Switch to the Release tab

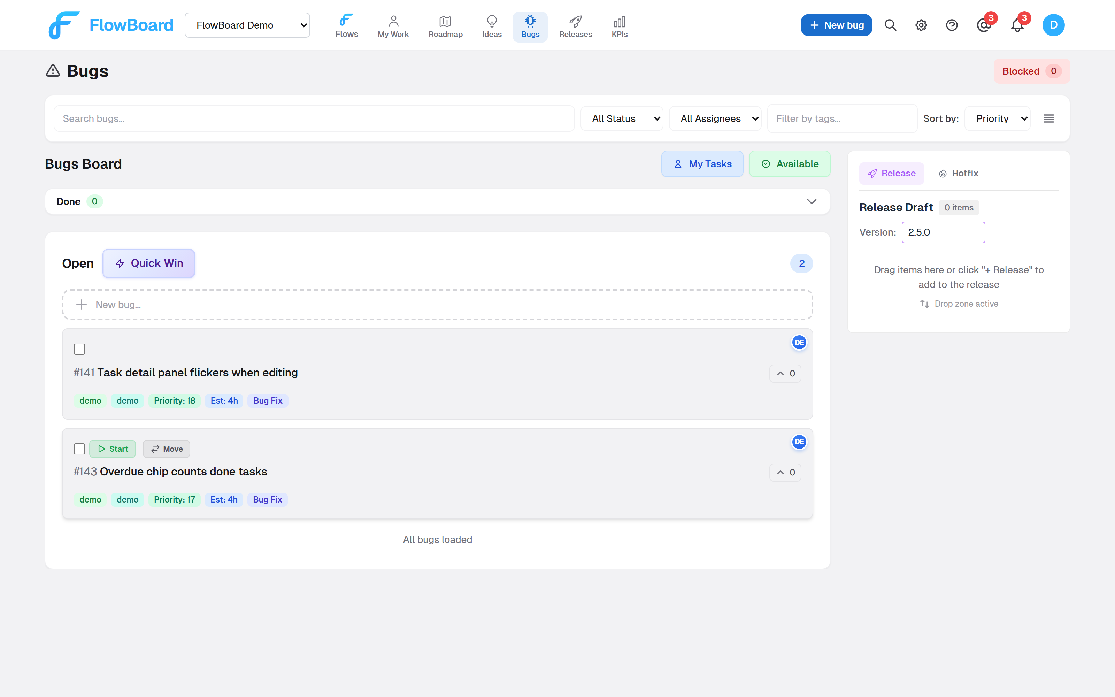[891, 173]
